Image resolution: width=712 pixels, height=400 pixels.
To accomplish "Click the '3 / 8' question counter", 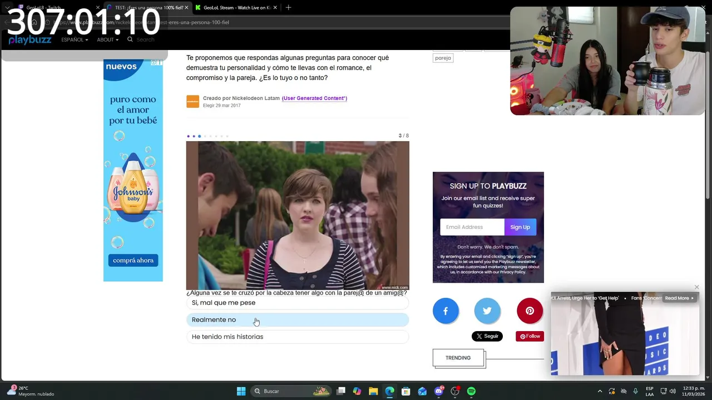I will tap(404, 136).
